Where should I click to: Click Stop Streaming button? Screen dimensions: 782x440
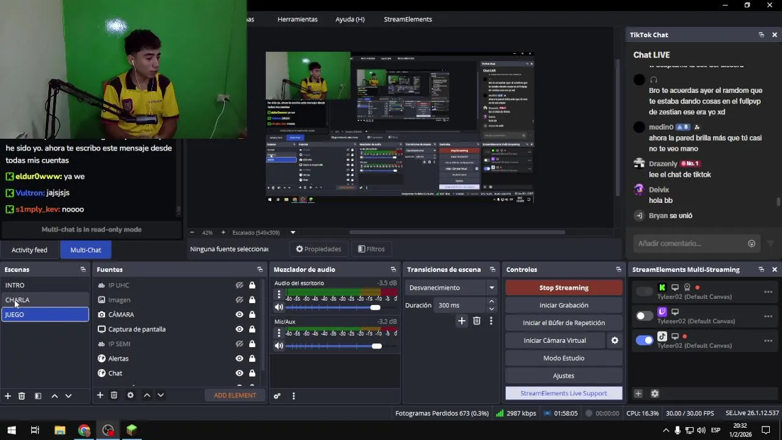(x=564, y=288)
